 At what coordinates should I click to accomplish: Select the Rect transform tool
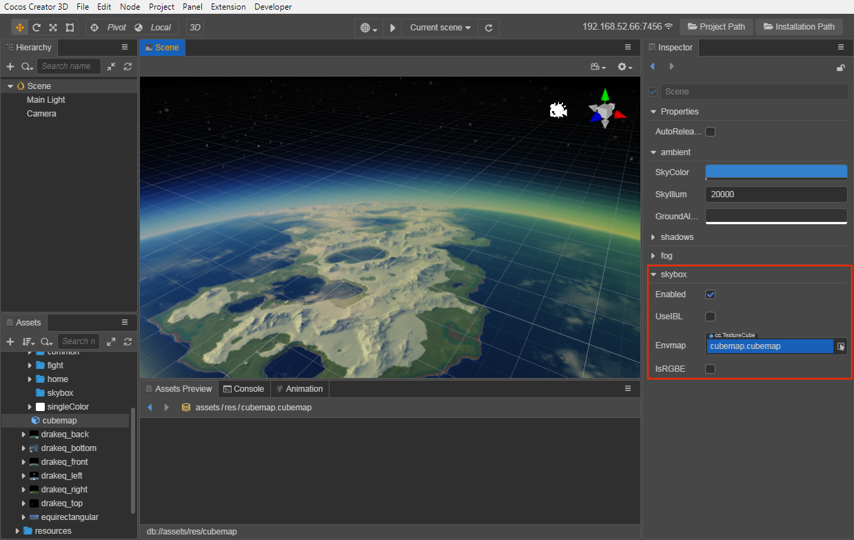tap(70, 28)
